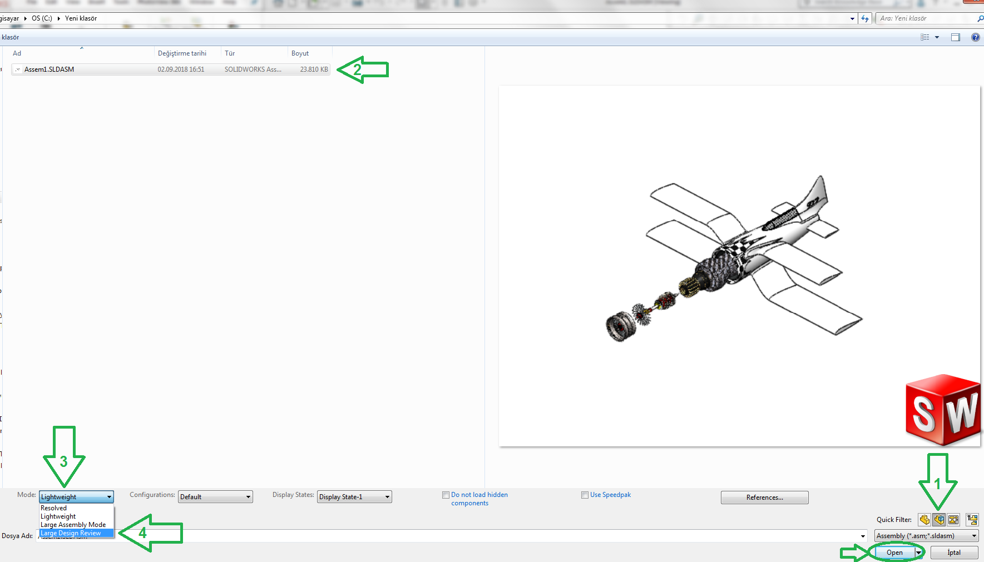Click the refresh folder icon
Image resolution: width=984 pixels, height=562 pixels.
pos(865,18)
